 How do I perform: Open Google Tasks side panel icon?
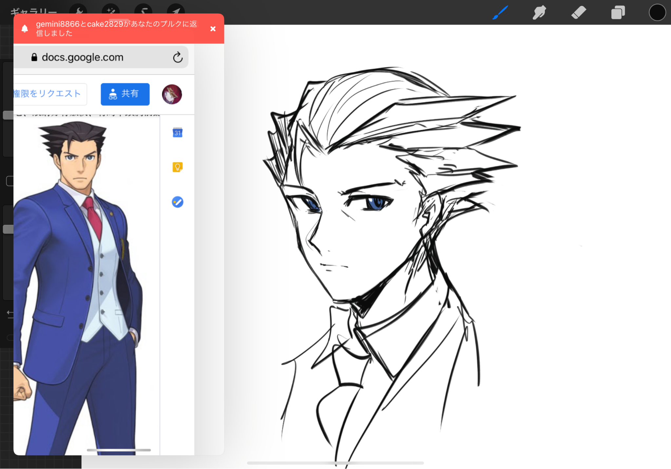click(177, 202)
